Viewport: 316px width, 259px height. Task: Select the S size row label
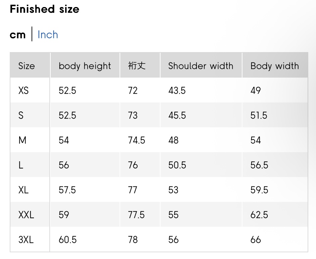click(x=21, y=116)
